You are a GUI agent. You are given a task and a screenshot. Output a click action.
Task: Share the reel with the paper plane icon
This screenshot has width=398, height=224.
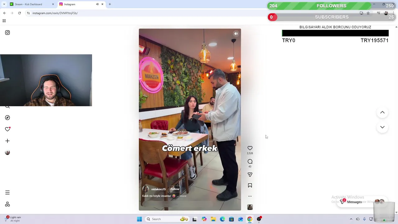(250, 175)
